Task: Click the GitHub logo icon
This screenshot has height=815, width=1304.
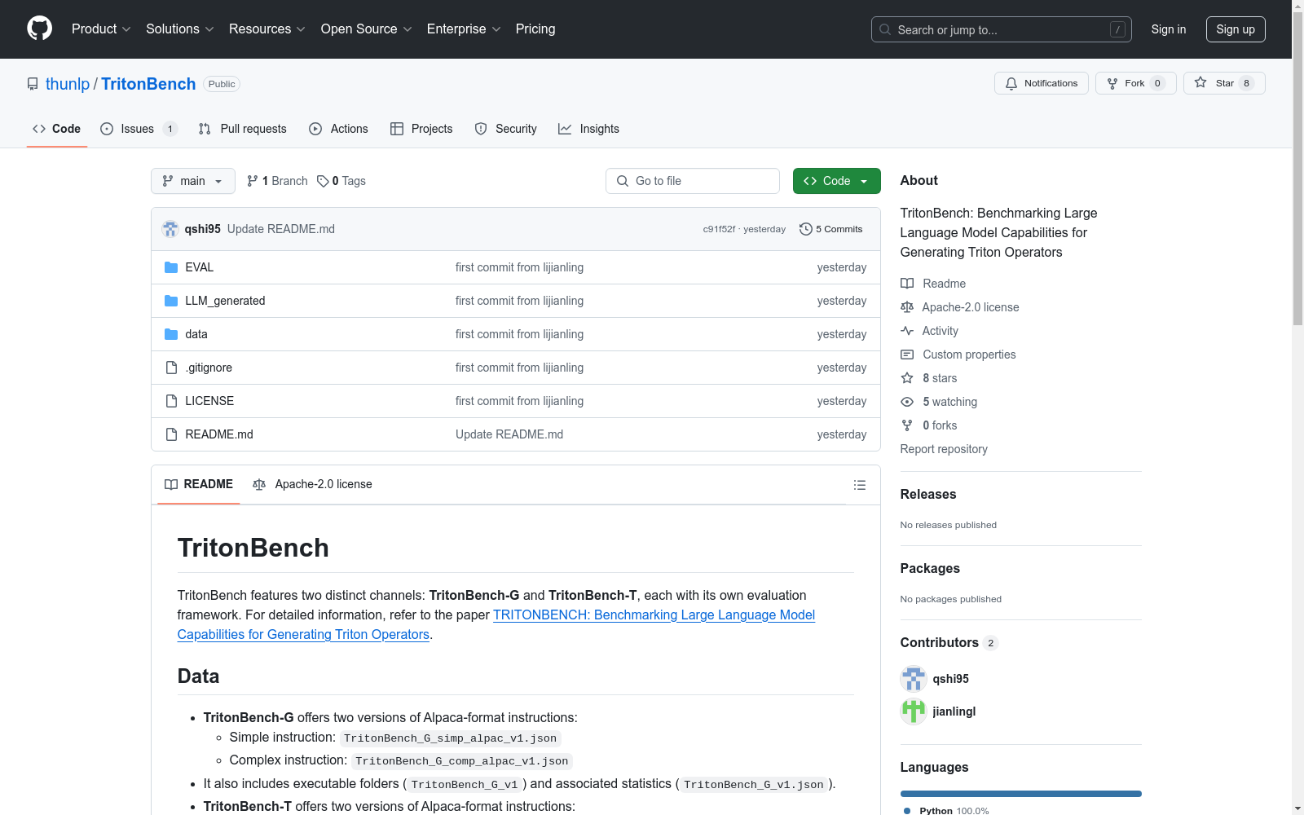Action: (39, 29)
